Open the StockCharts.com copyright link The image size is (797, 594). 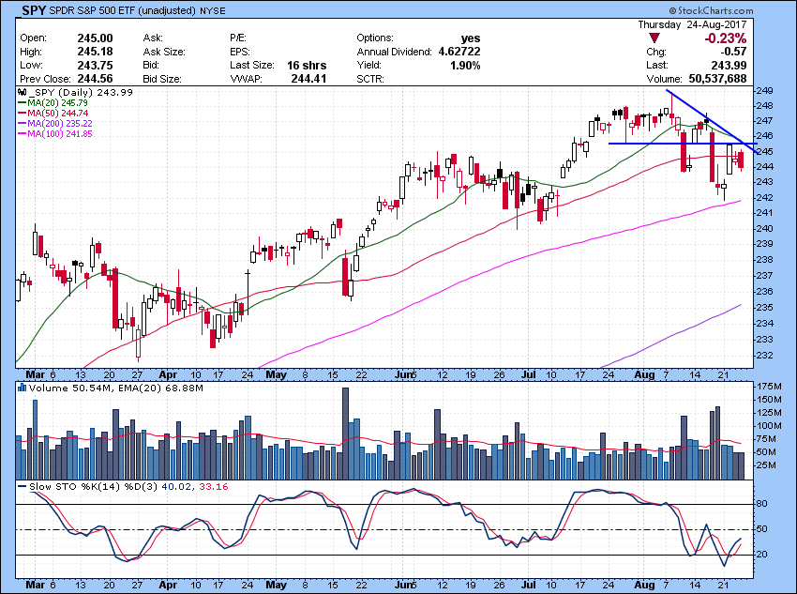point(711,10)
